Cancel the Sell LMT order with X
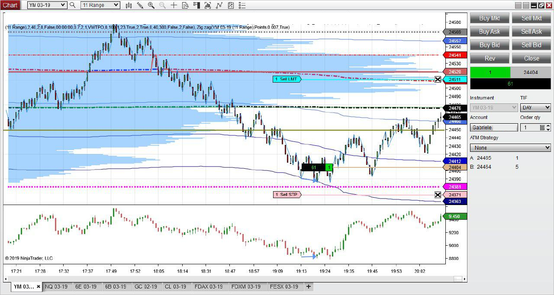 pos(438,79)
